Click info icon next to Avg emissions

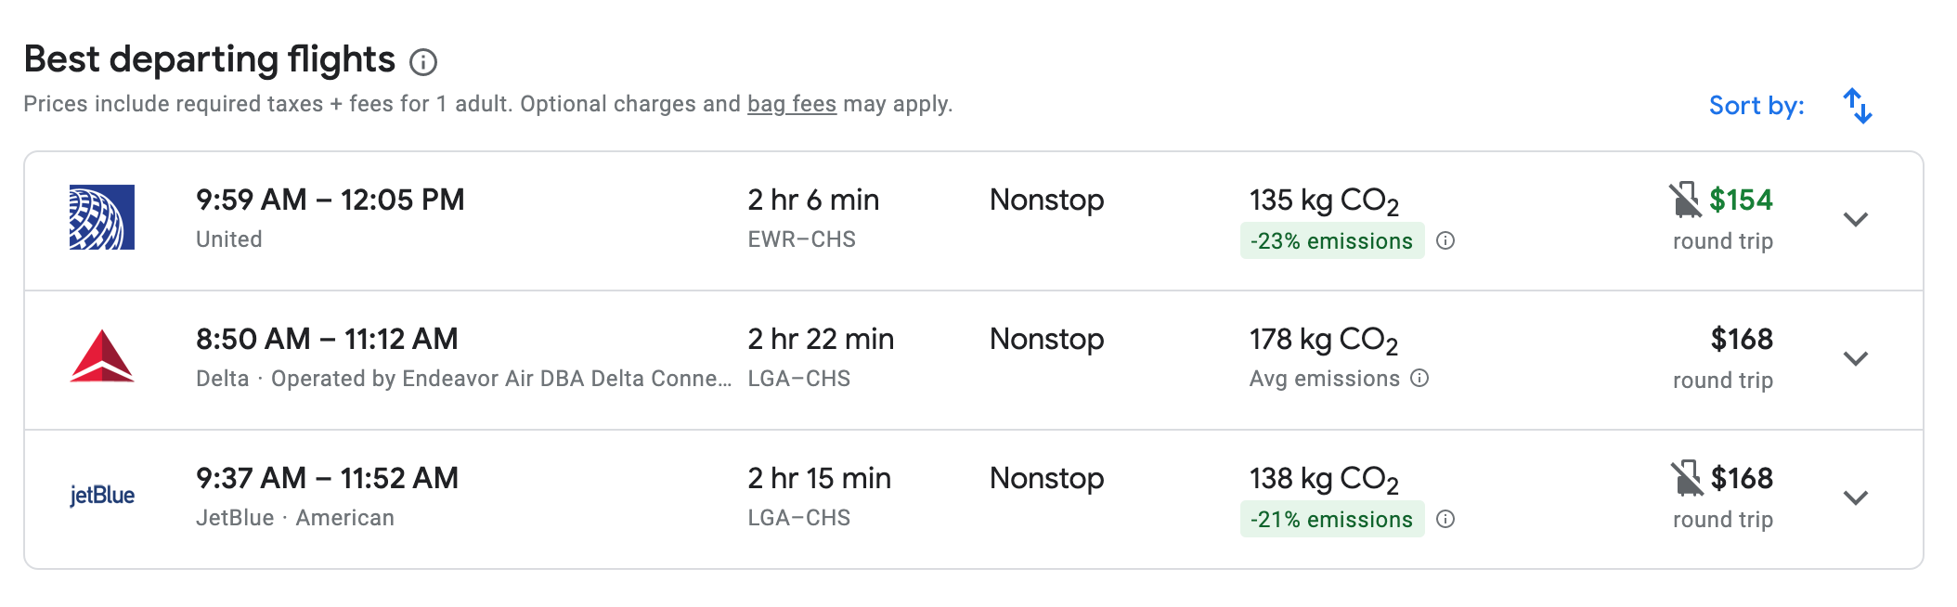pyautogui.click(x=1419, y=379)
